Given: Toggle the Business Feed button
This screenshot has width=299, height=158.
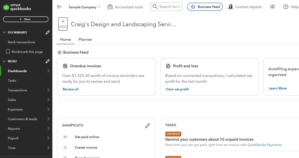Looking at the screenshot, I should (205, 7).
